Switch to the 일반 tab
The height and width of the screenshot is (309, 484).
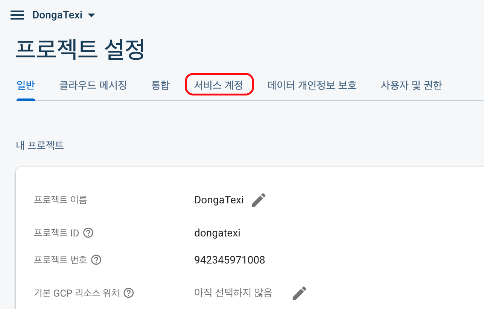coord(26,85)
